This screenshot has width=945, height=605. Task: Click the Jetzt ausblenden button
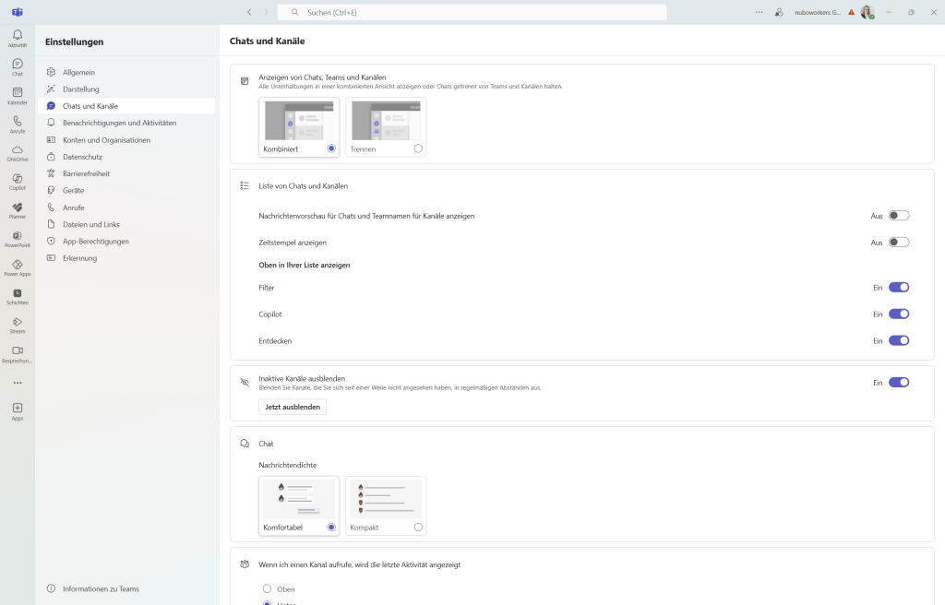pyautogui.click(x=293, y=407)
